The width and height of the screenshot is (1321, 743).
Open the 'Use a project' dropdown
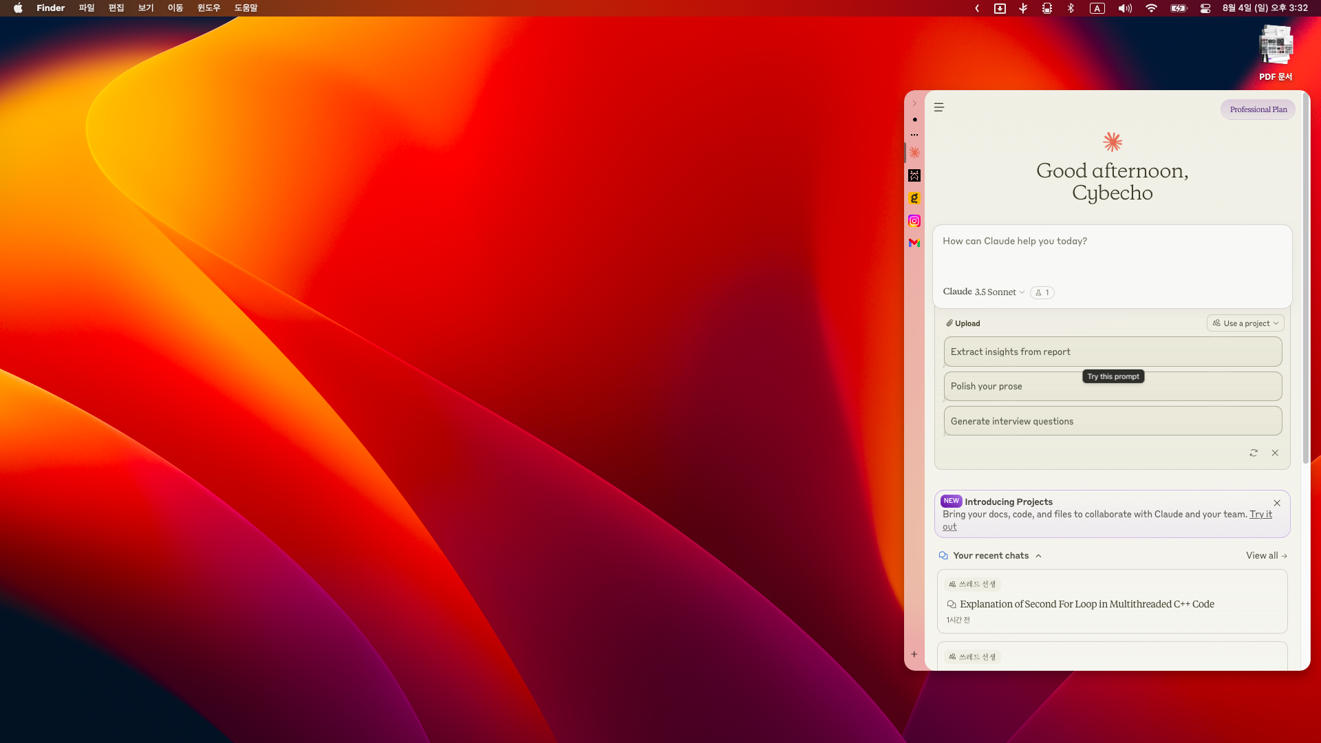click(1245, 323)
